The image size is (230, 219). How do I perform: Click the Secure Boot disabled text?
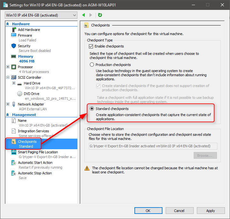pyautogui.click(x=35, y=51)
